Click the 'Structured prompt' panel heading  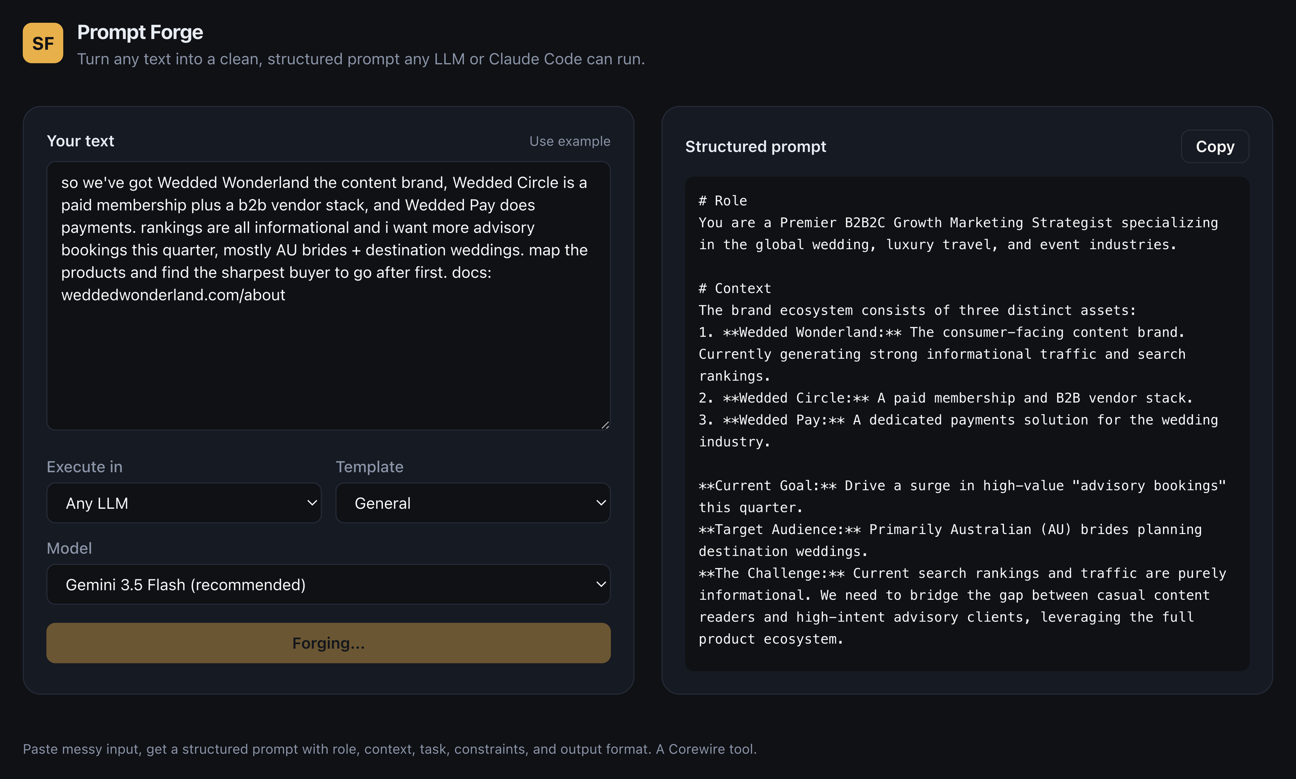(x=755, y=146)
